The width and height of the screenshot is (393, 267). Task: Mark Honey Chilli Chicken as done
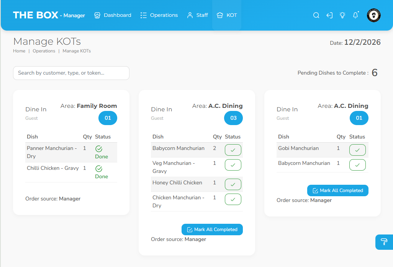[x=233, y=184]
